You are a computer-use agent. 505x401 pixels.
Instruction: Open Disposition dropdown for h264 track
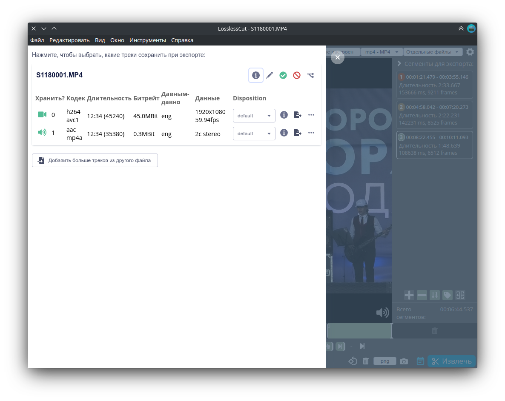254,116
